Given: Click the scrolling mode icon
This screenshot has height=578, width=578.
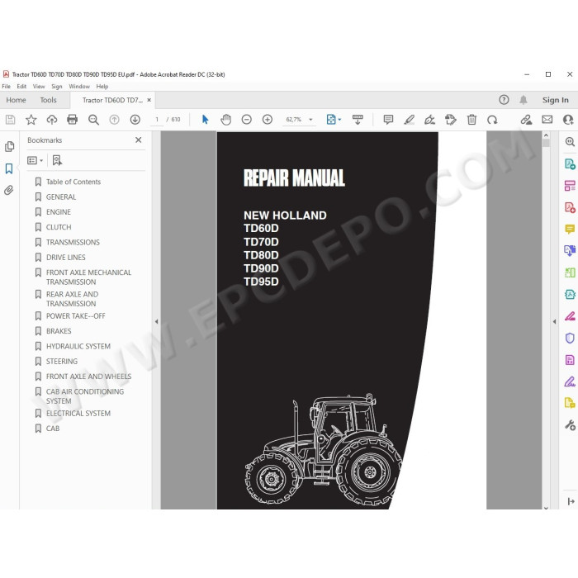Looking at the screenshot, I should [x=358, y=120].
